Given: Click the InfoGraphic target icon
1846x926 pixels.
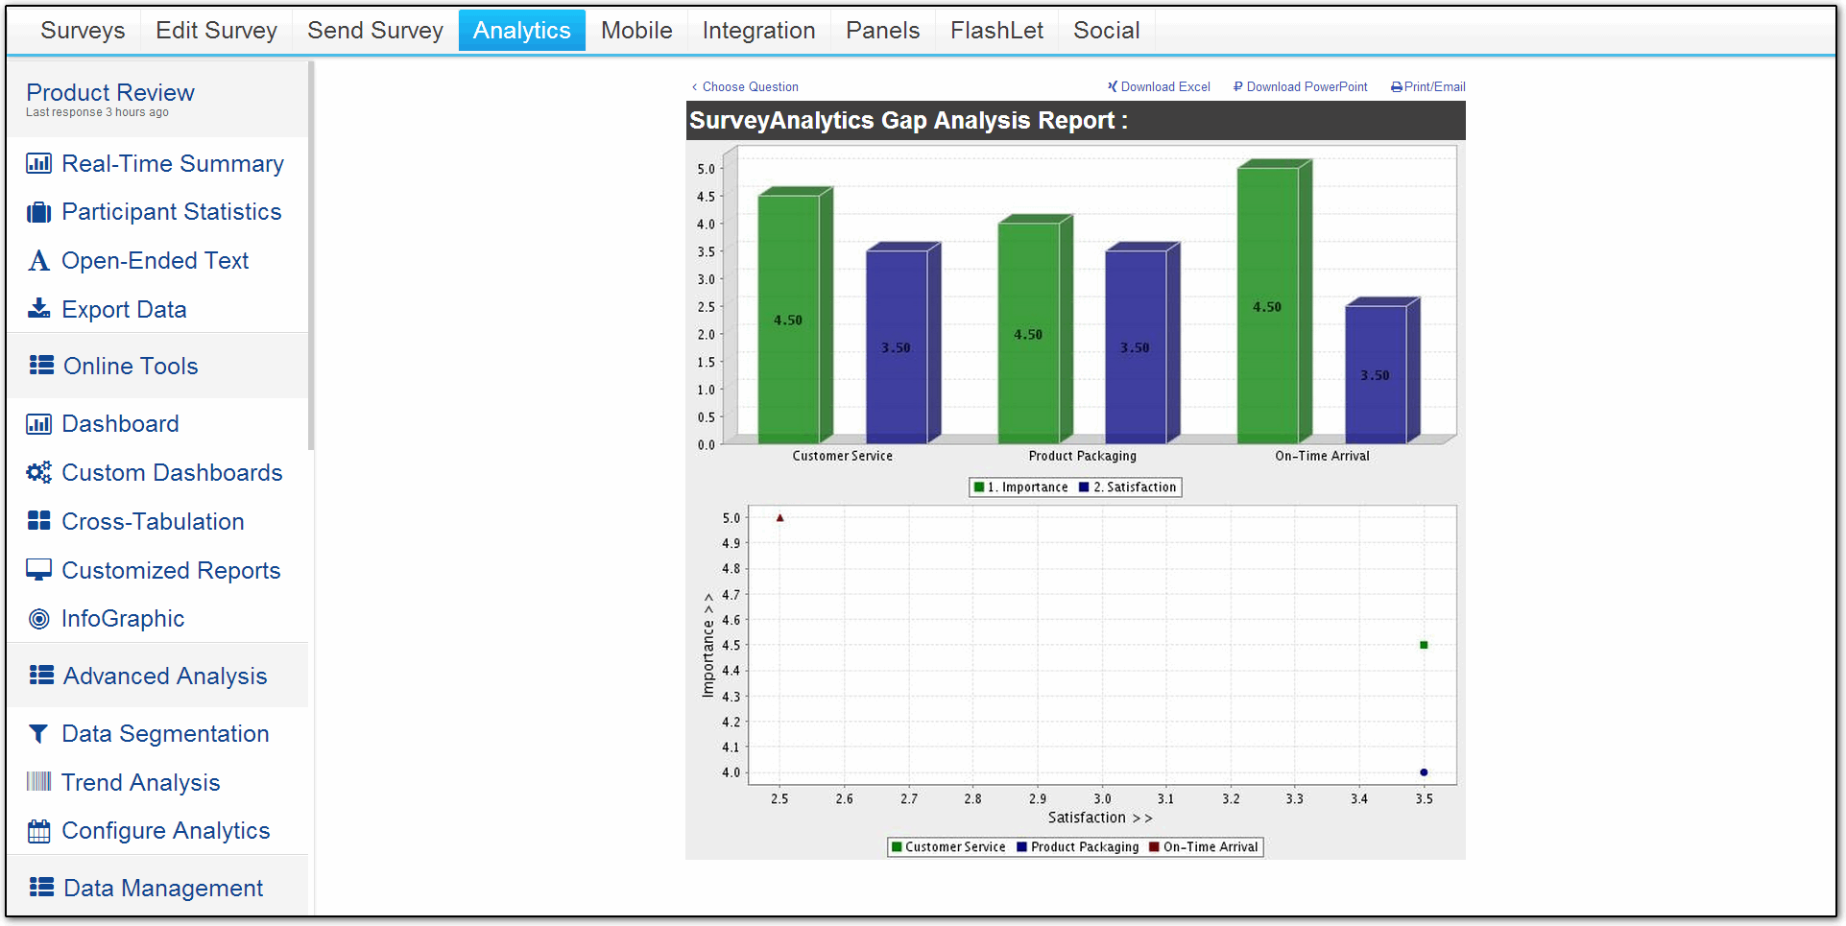Looking at the screenshot, I should pyautogui.click(x=38, y=619).
